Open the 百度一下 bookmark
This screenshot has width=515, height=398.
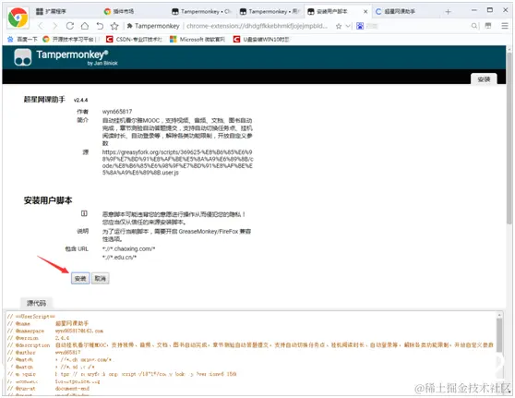point(22,40)
